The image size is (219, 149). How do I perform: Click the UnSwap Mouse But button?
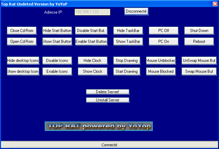199,61
